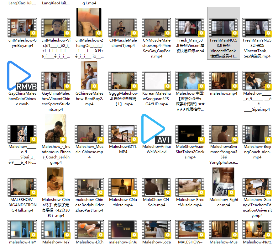Click the MaleShowAsianSlutTakes2Cocks.mp4 dark thumbnail
Image resolution: width=273 pixels, height=245 pixels.
point(190,134)
